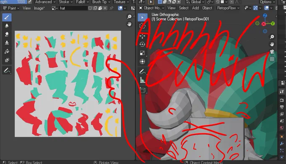Open the Render properties tab
The image size is (286, 164).
coord(282,100)
